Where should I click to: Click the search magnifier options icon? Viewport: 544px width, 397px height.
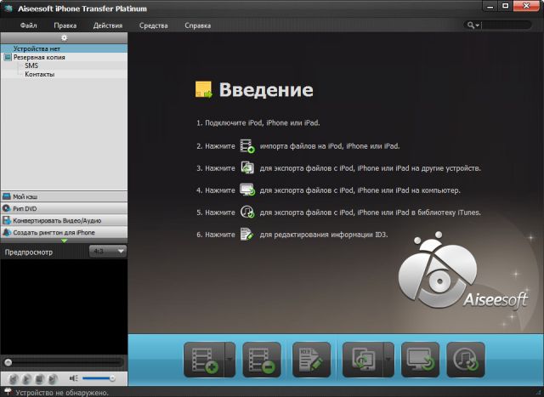(473, 26)
